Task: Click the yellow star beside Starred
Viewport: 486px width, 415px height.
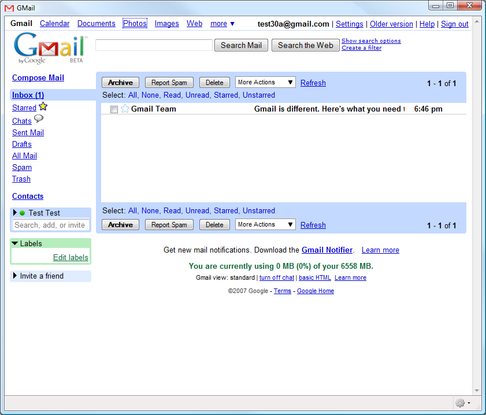Action: [43, 106]
